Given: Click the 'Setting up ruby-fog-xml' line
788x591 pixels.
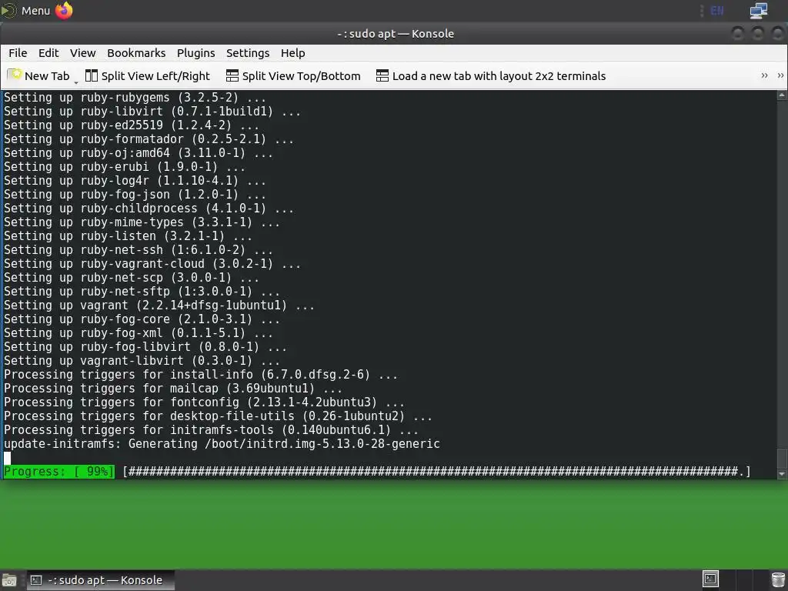Looking at the screenshot, I should click(x=139, y=332).
